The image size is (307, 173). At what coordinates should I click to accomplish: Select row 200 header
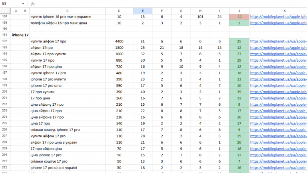coord(4,92)
